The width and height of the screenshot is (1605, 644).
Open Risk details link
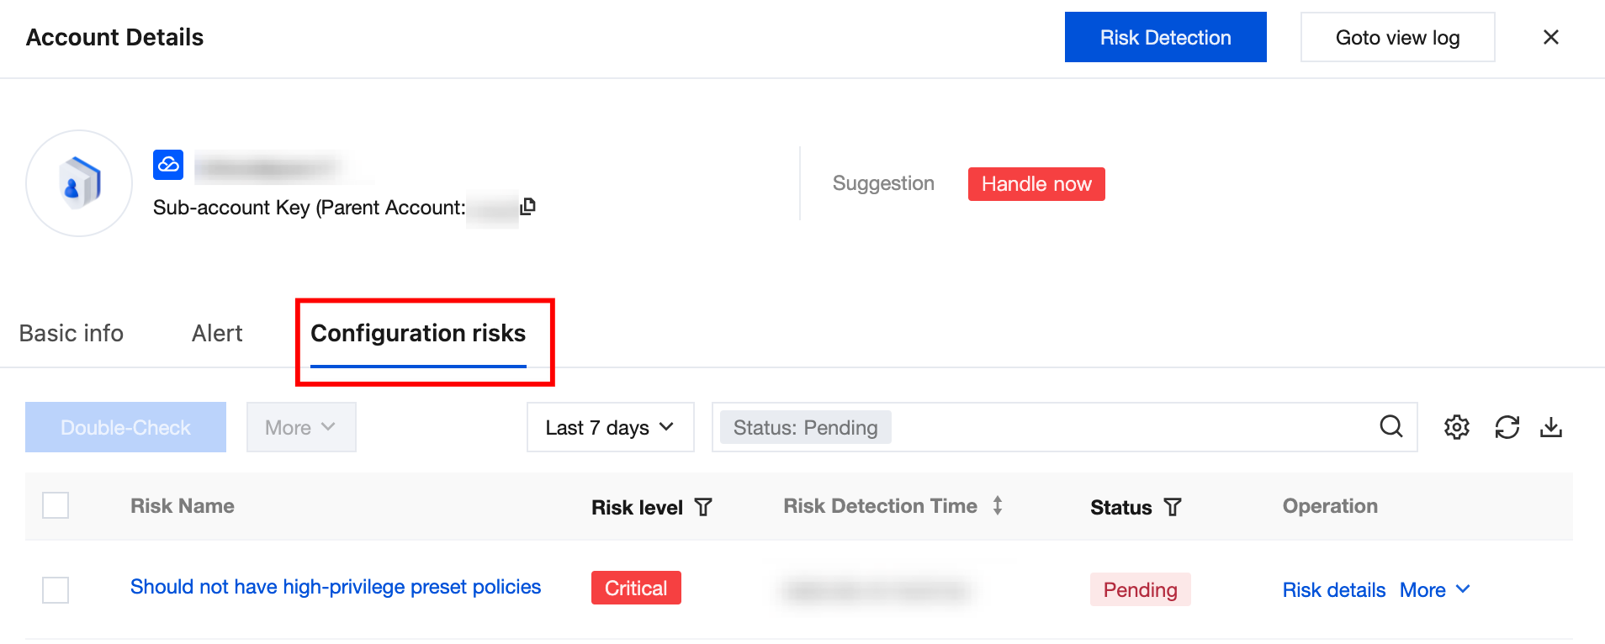[x=1333, y=589]
